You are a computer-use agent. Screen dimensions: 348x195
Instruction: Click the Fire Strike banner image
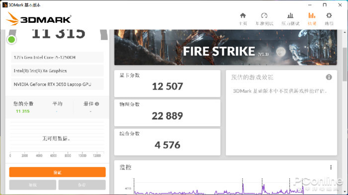click(226, 47)
